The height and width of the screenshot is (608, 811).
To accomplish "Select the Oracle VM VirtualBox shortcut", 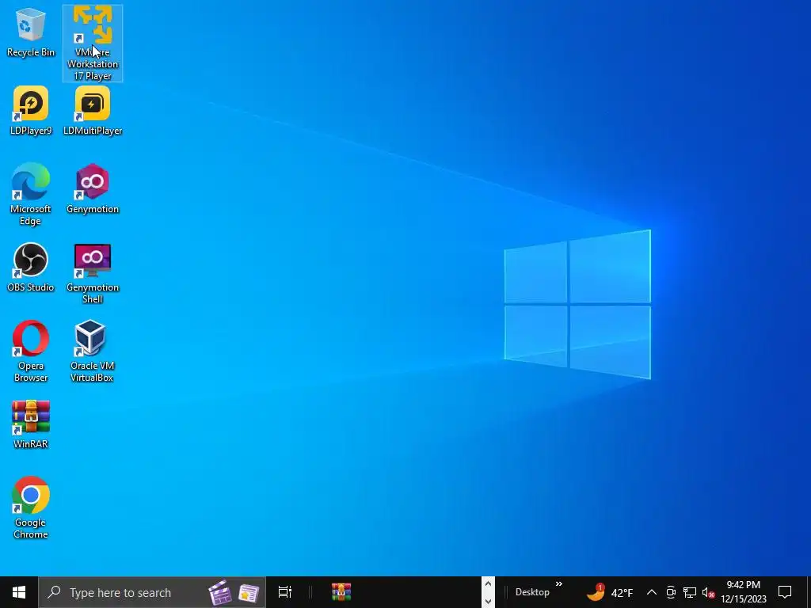I will pyautogui.click(x=92, y=351).
